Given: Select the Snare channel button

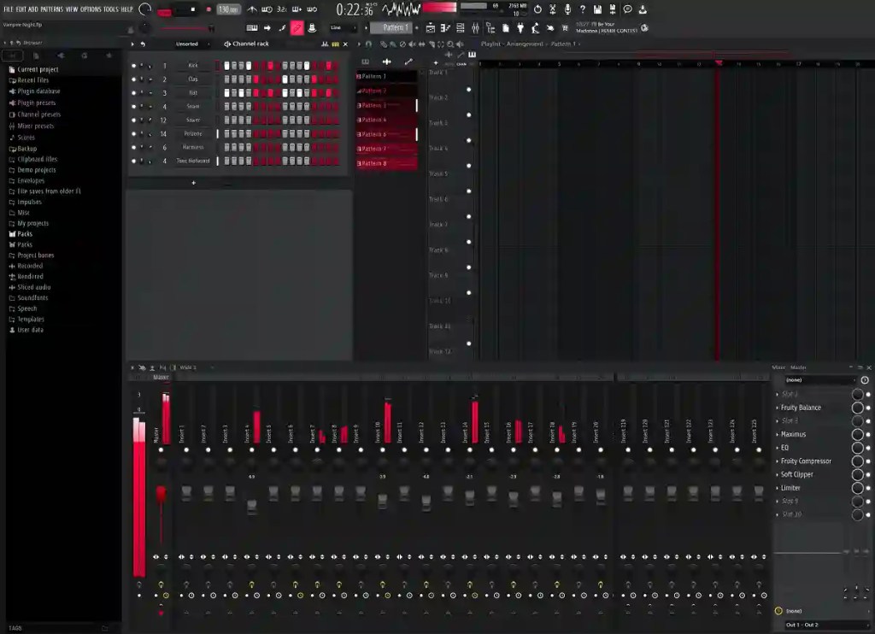Looking at the screenshot, I should [x=192, y=106].
